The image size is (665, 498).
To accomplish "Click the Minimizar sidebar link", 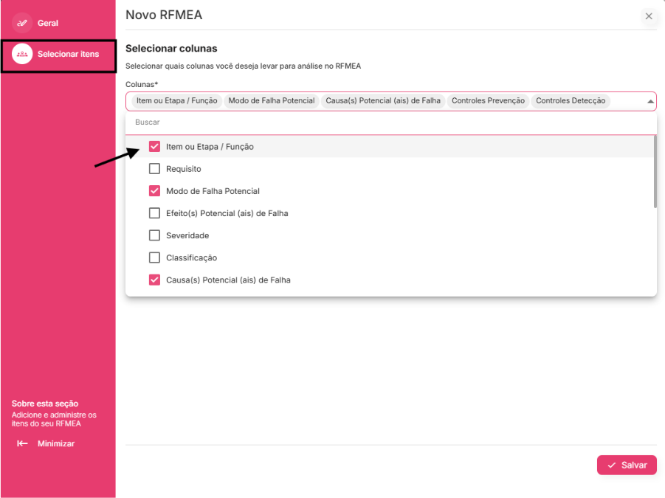I will (56, 443).
